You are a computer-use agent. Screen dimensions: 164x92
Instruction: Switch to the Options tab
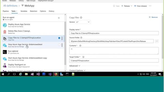pyautogui.click(x=43, y=11)
